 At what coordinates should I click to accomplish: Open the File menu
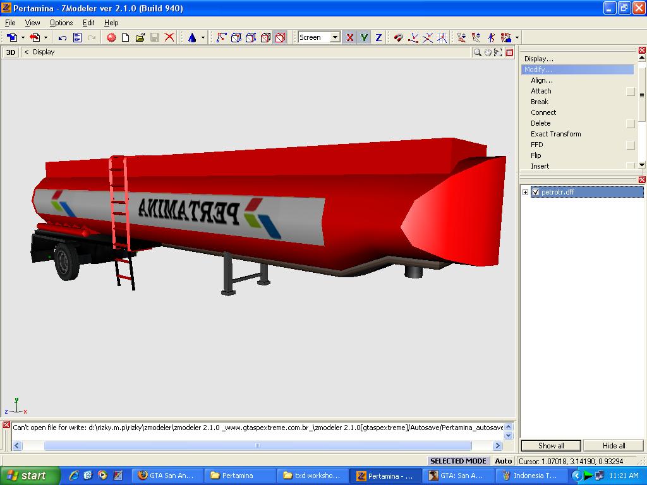tap(10, 23)
